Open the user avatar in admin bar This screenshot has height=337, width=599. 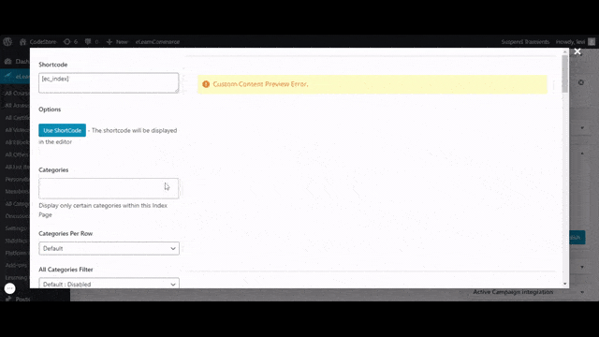pyautogui.click(x=592, y=41)
